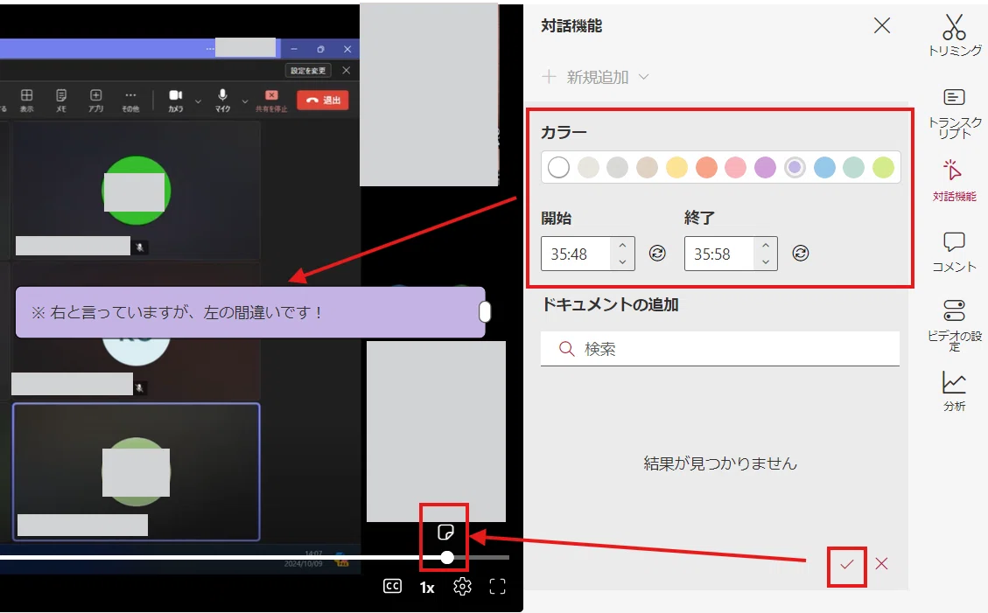Open the Analytics (分析) panel

click(954, 391)
